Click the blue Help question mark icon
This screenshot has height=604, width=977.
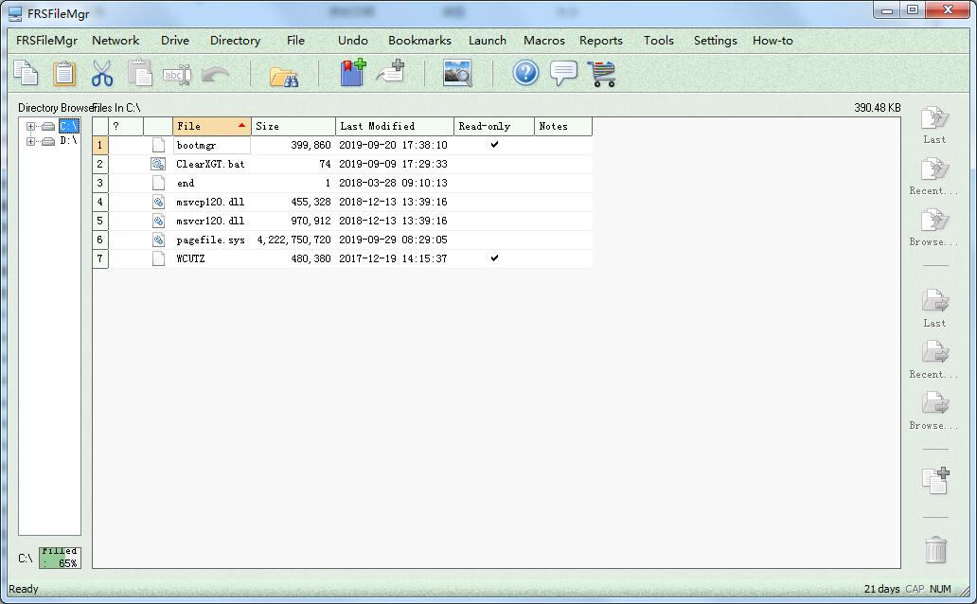525,73
